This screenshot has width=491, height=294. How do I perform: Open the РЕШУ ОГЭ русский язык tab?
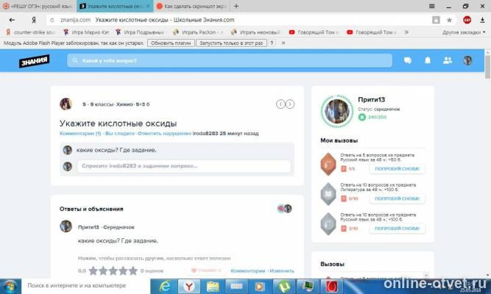[x=38, y=6]
